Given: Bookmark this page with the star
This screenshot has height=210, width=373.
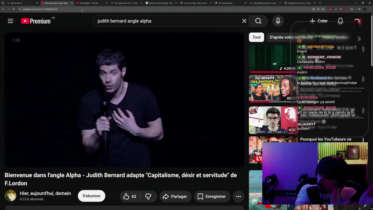Looking at the screenshot, I should pyautogui.click(x=323, y=9).
